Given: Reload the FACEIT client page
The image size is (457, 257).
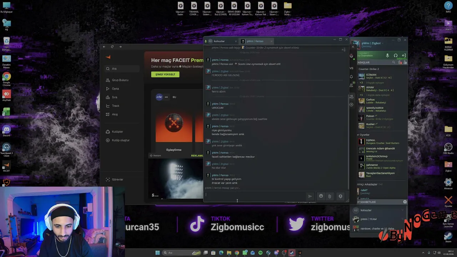Looking at the screenshot, I should [112, 47].
